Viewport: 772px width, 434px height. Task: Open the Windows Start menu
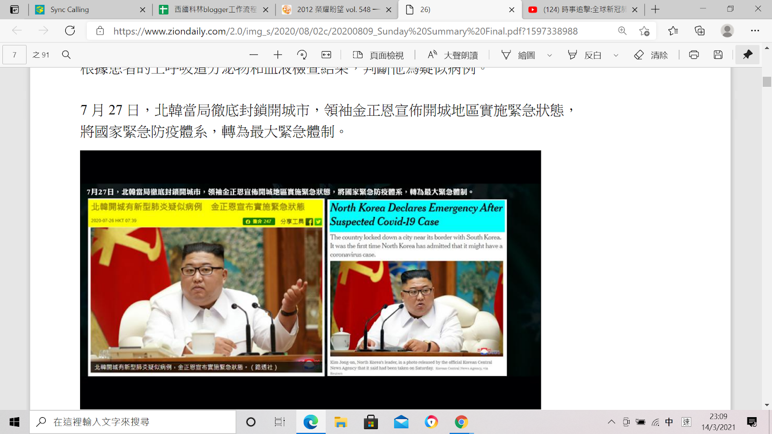click(x=14, y=422)
